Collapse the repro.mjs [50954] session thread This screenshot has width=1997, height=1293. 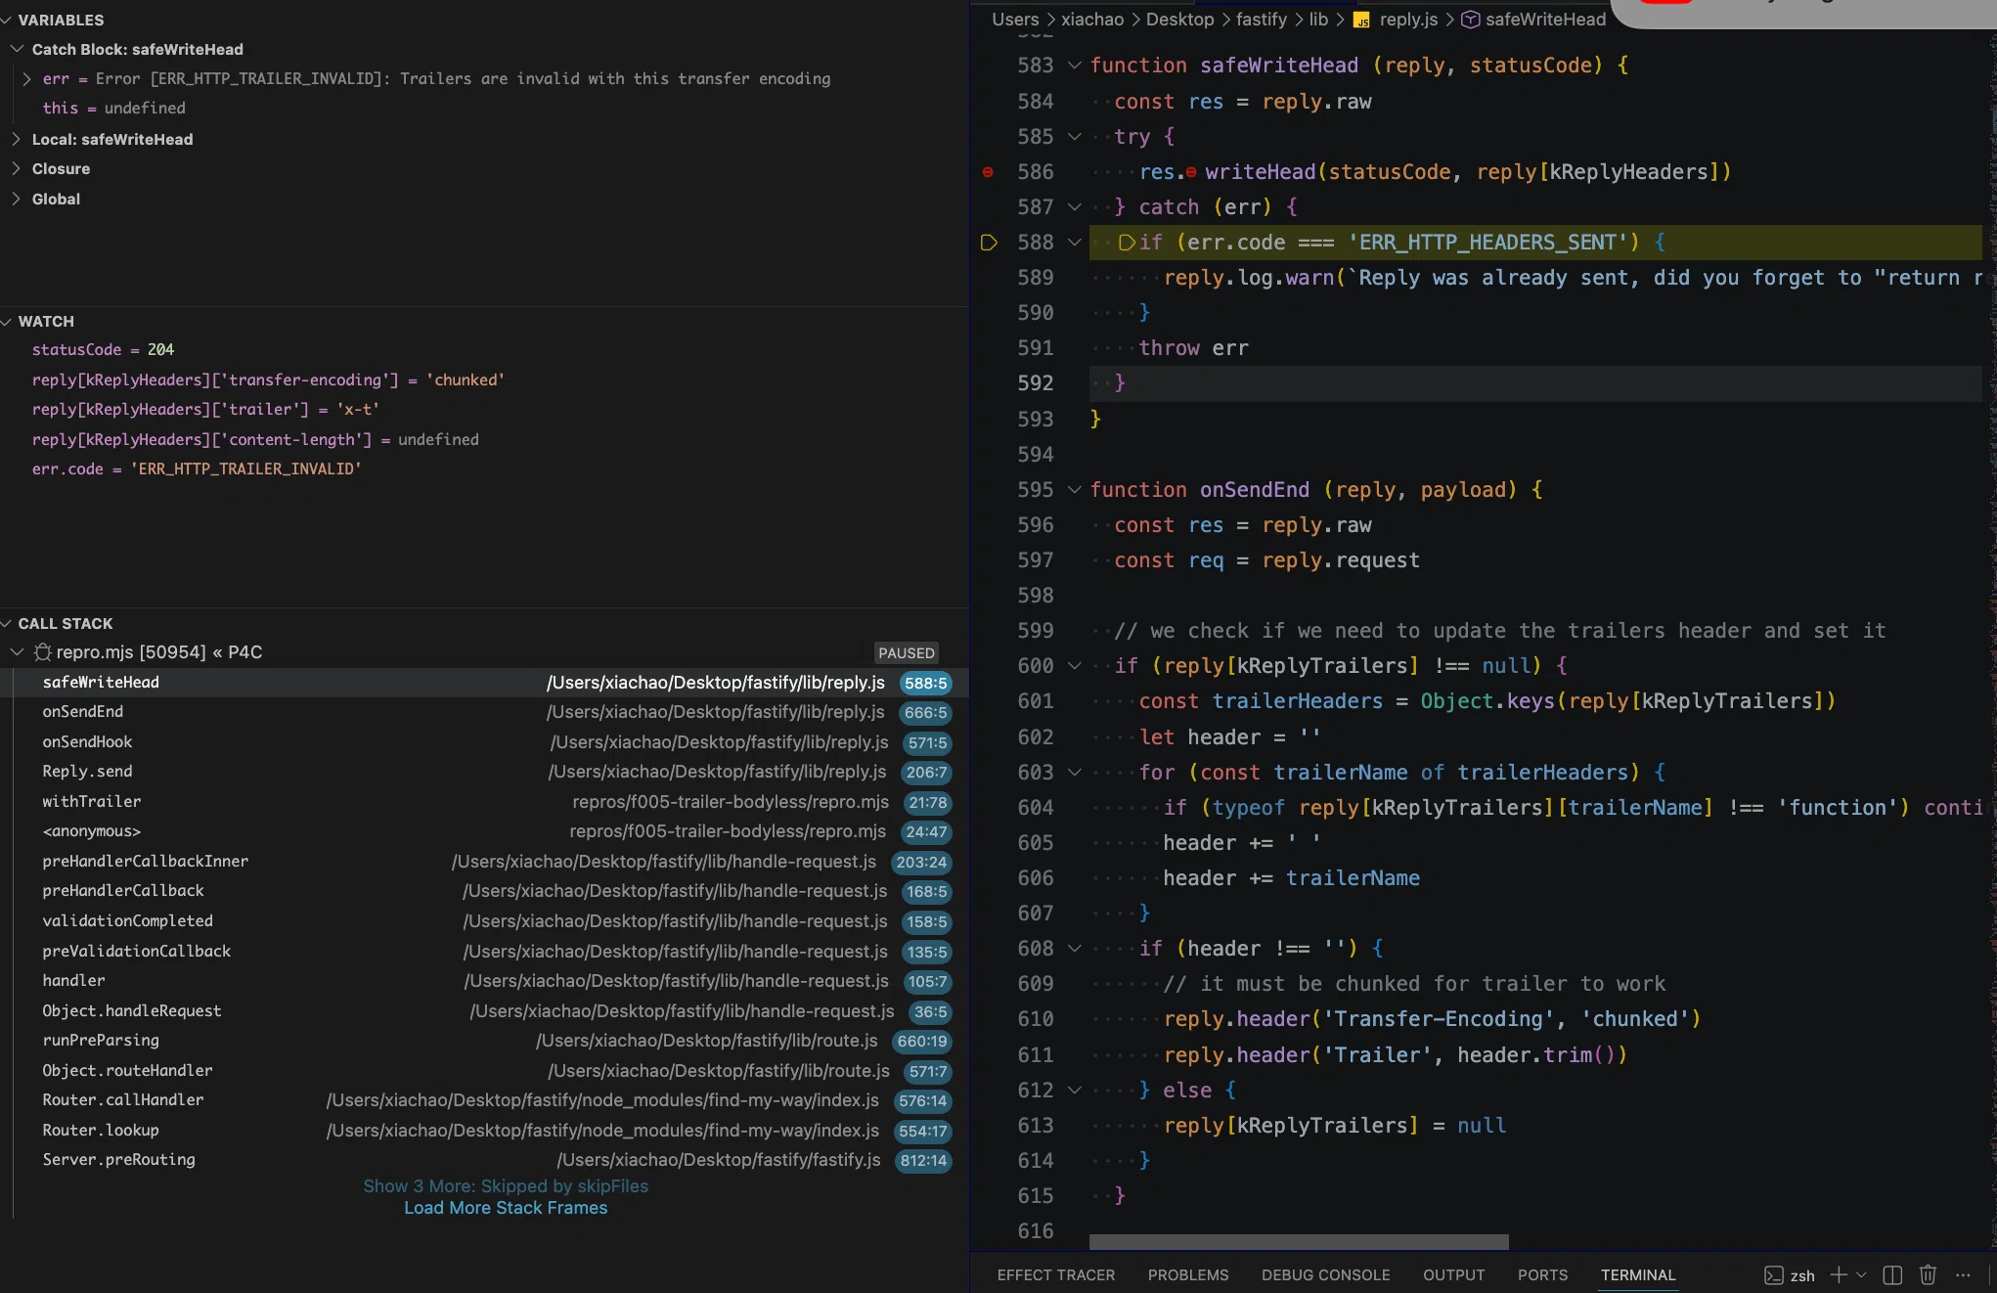(17, 652)
